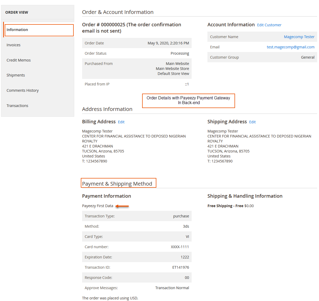Open the Transactions section
Image resolution: width=319 pixels, height=301 pixels.
point(17,105)
